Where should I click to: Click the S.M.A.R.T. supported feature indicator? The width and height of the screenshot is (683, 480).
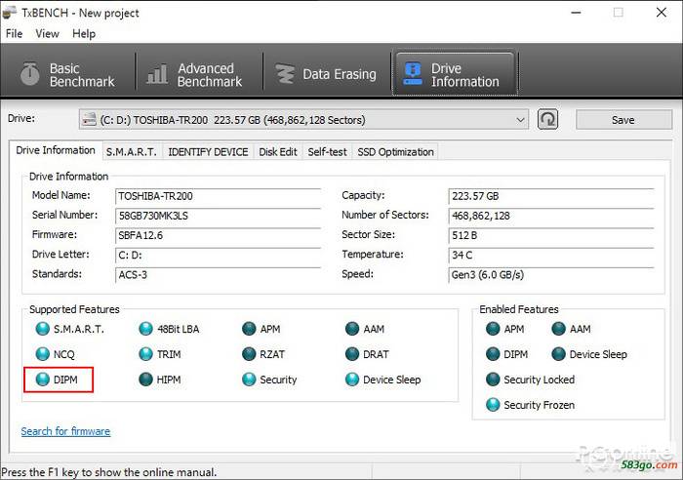pyautogui.click(x=42, y=329)
